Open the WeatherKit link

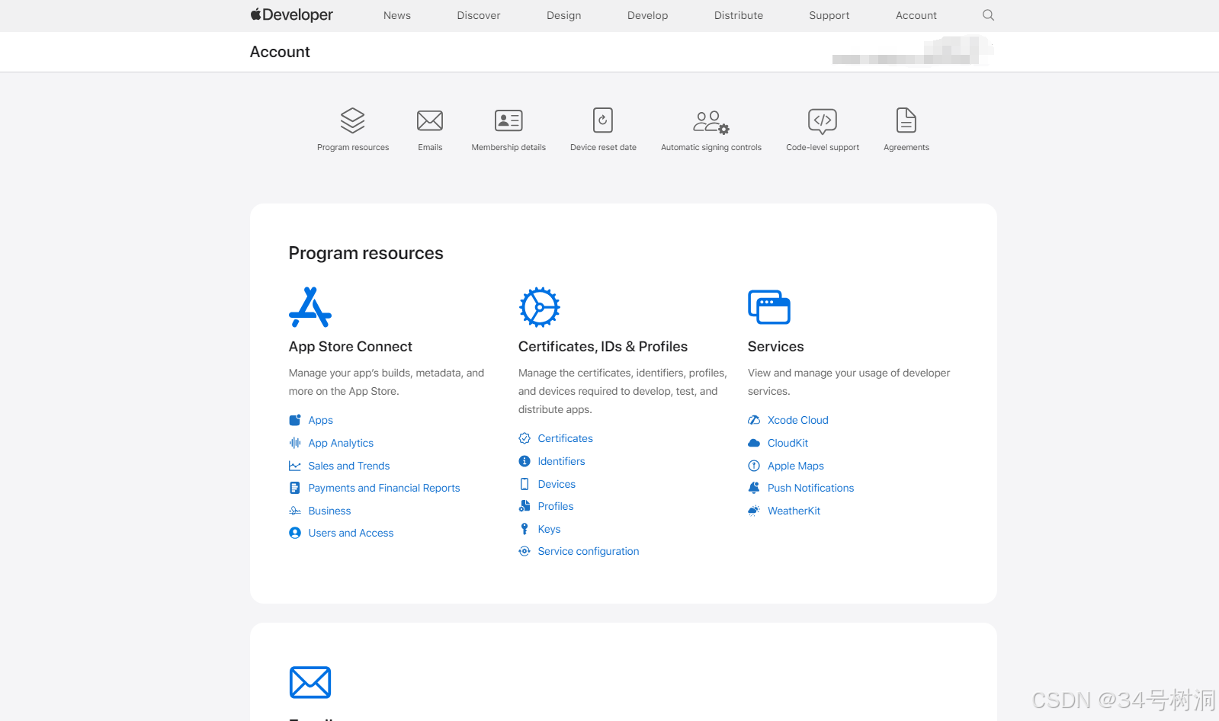pyautogui.click(x=794, y=511)
